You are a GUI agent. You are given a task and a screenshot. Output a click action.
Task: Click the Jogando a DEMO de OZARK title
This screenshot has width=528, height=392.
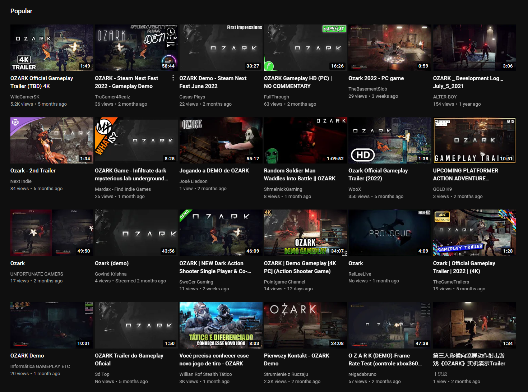(x=214, y=171)
